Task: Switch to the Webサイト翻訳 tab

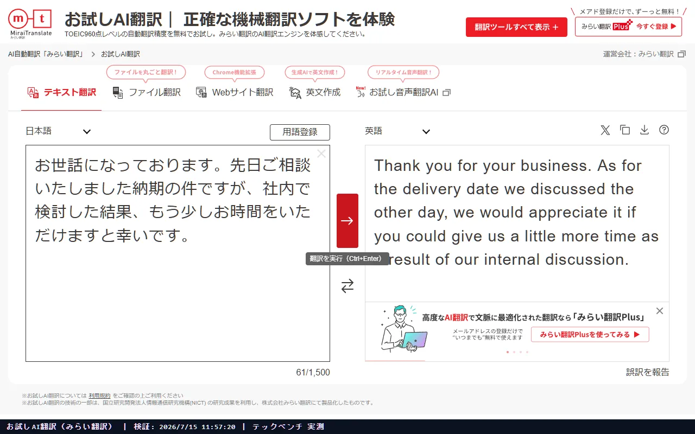Action: coord(235,92)
